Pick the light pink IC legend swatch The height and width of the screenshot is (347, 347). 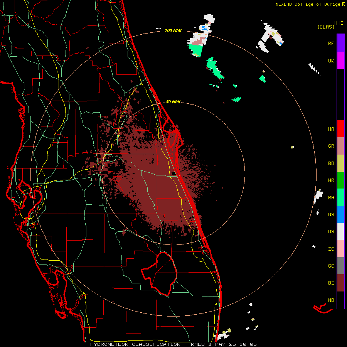pyautogui.click(x=340, y=249)
